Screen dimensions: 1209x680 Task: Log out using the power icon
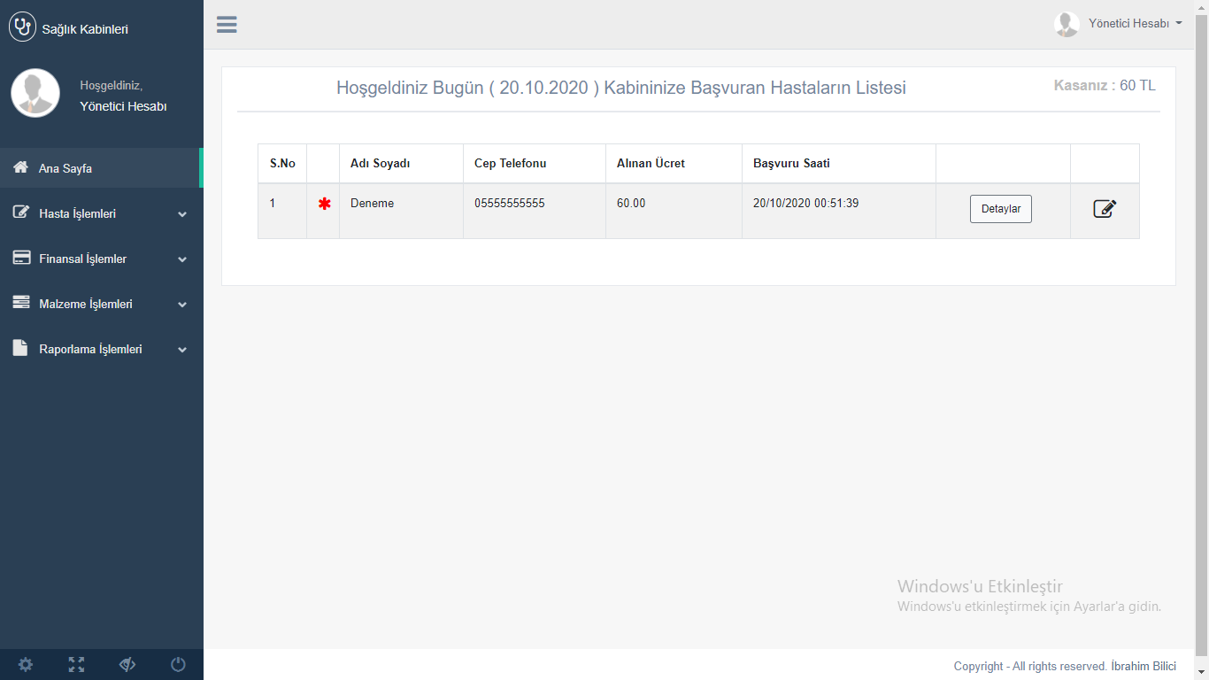point(178,664)
